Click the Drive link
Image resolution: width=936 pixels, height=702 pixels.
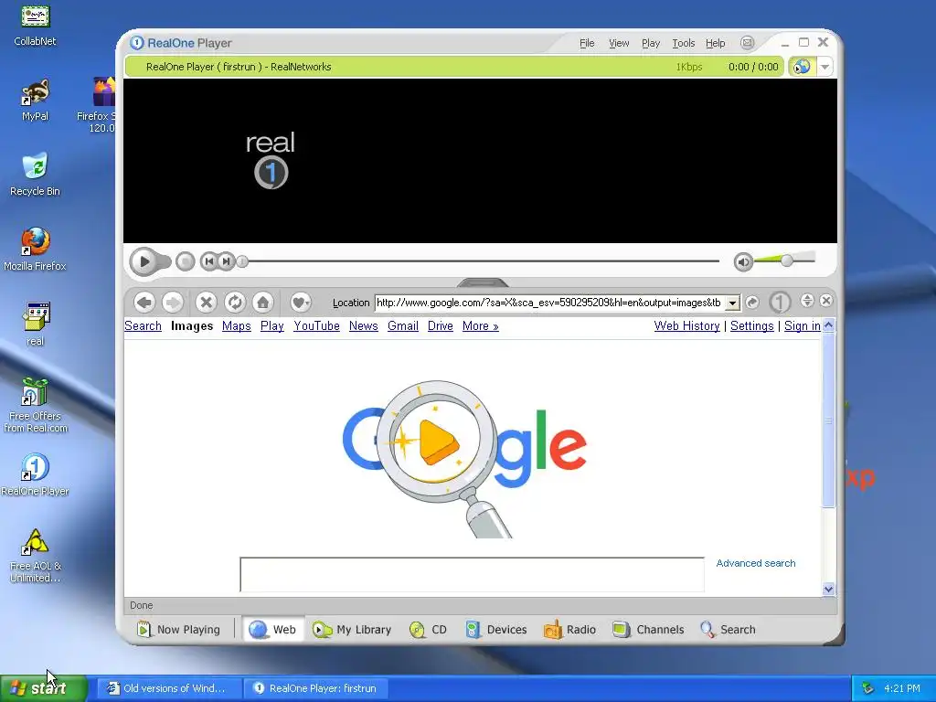[441, 326]
